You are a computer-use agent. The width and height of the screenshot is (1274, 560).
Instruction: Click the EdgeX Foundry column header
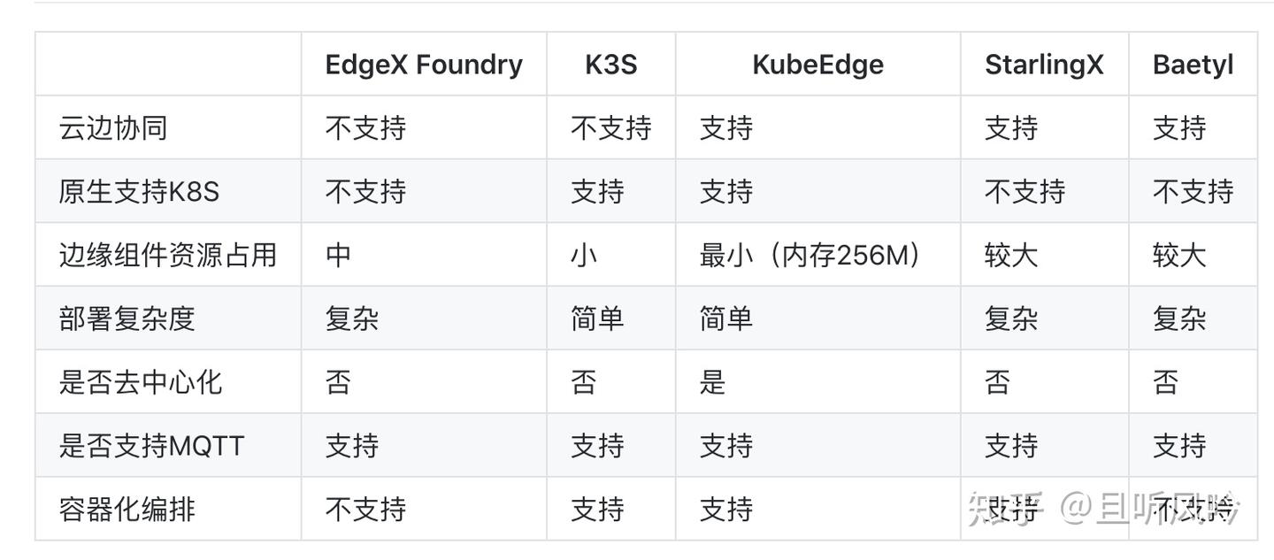424,65
